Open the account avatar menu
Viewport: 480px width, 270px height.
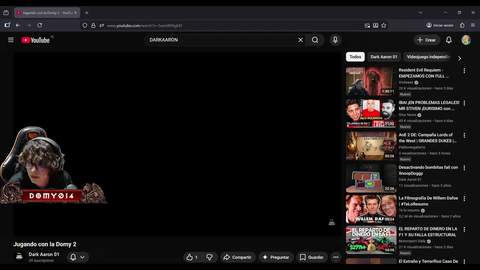pyautogui.click(x=466, y=40)
